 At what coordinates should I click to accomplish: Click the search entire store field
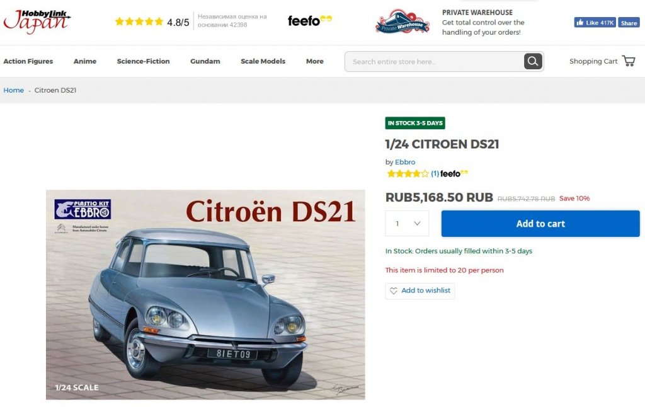pos(434,61)
